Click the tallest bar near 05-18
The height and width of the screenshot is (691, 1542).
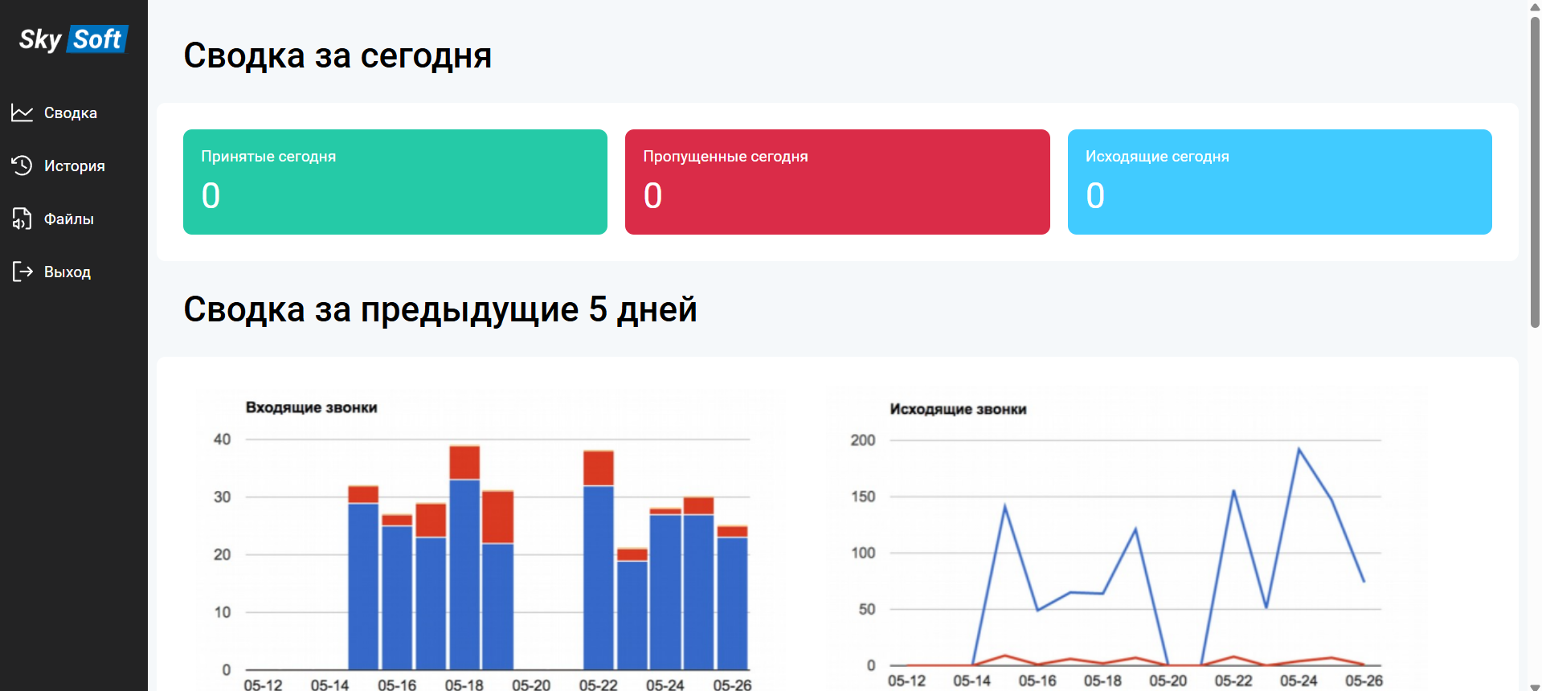pyautogui.click(x=464, y=558)
